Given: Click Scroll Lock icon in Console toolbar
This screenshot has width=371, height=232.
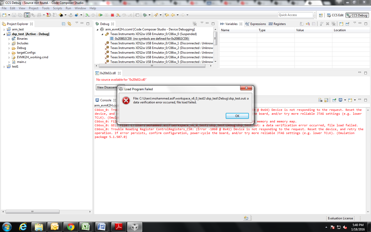Looking at the screenshot, I should 326,100.
